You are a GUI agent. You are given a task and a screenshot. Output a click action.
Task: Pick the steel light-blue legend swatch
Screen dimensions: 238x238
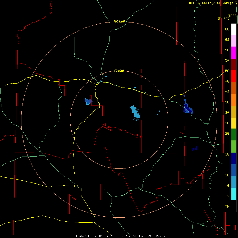click(234, 182)
